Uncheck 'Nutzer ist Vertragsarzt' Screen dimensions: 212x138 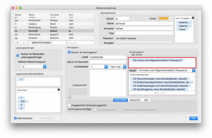[x=69, y=52]
